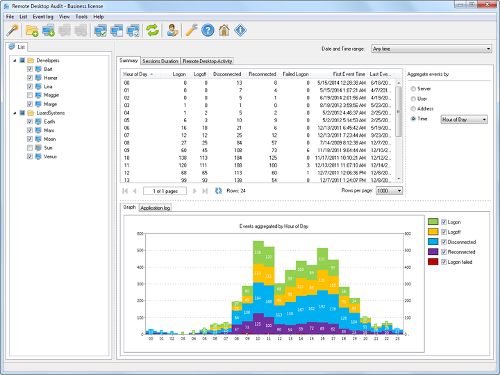
Task: Go to the home page icon
Action: (x=224, y=31)
